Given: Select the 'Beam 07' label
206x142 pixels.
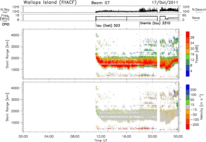Looking at the screenshot, I should click(x=100, y=3).
